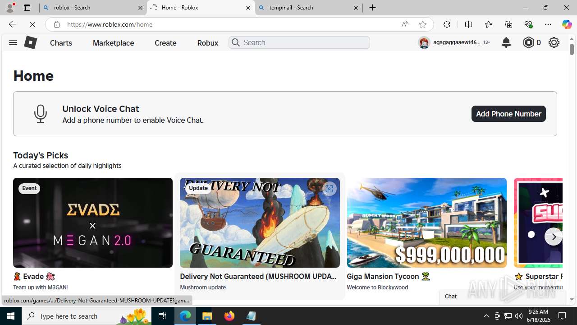Open the browser Extensions icon
Viewport: 577px width, 325px height.
click(x=446, y=24)
